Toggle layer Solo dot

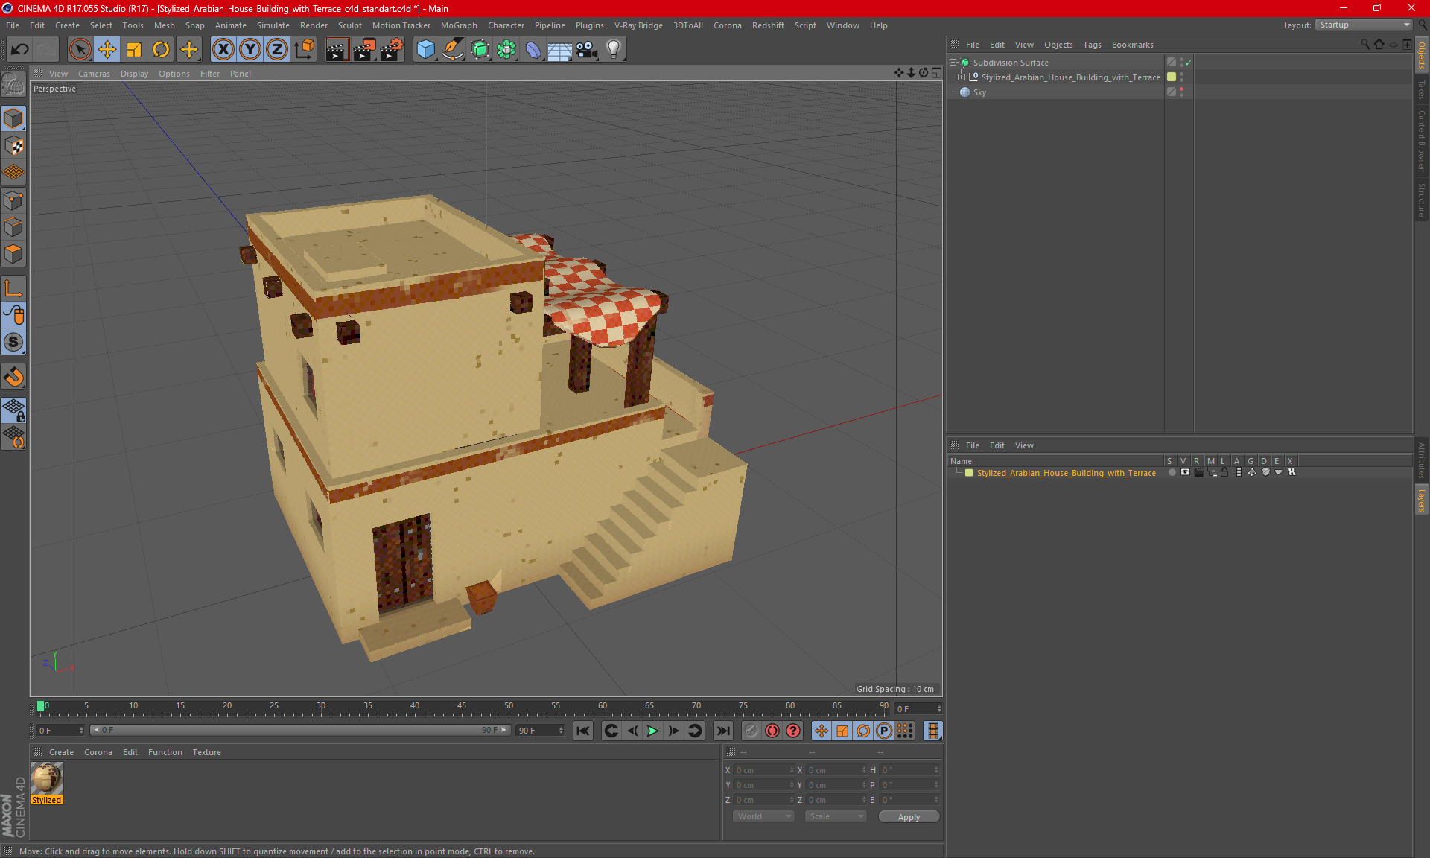coord(1172,472)
